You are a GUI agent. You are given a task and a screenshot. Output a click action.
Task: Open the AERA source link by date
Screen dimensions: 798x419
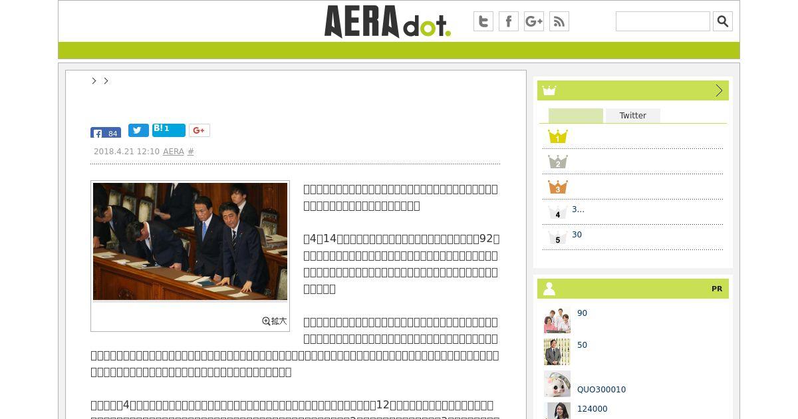tap(174, 152)
